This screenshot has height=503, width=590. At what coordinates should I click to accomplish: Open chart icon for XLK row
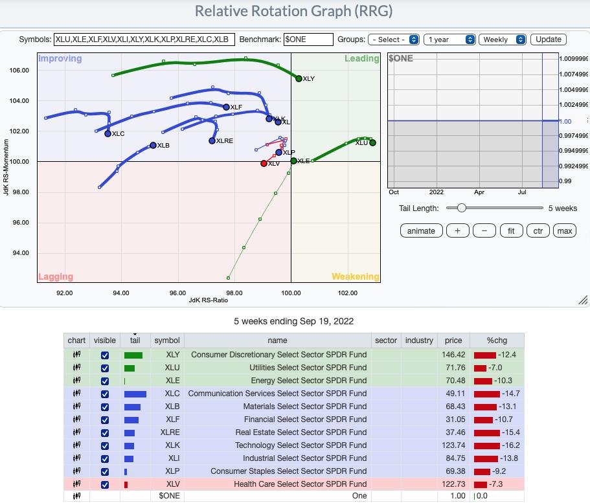(x=77, y=445)
